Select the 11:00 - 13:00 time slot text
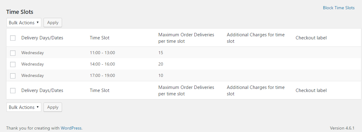This screenshot has height=132, width=362. 102,53
